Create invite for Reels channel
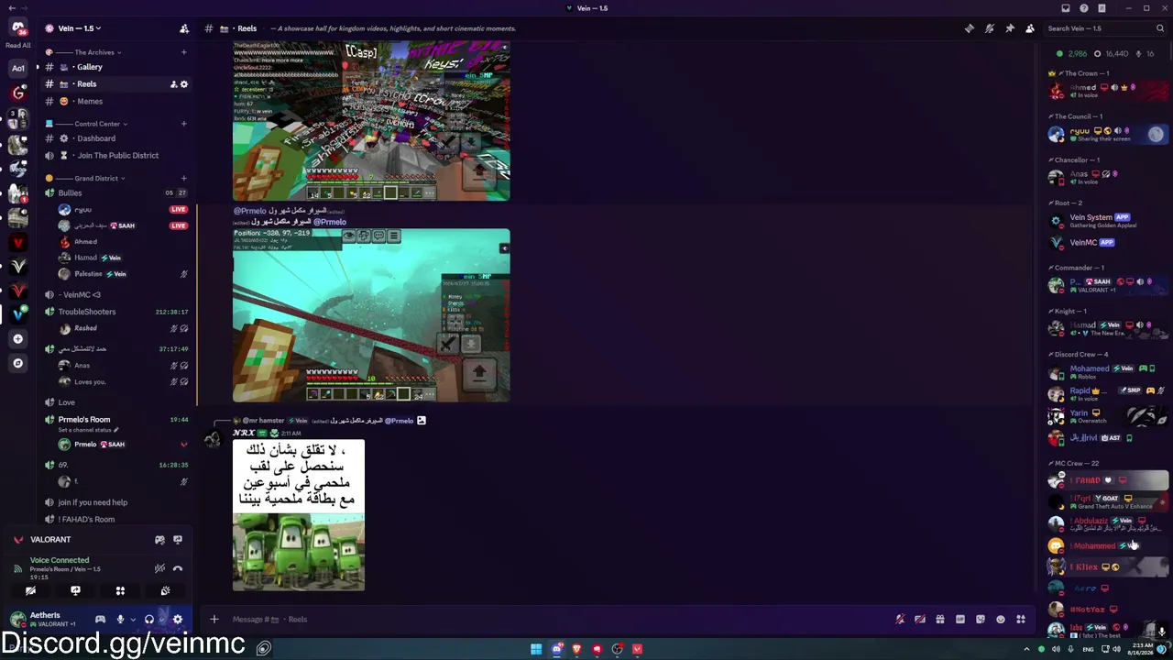This screenshot has height=660, width=1173. pos(173,84)
